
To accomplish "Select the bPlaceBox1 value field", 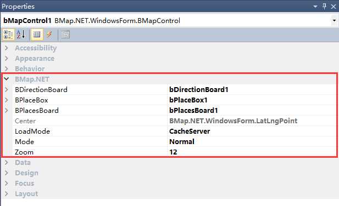I will [252, 100].
